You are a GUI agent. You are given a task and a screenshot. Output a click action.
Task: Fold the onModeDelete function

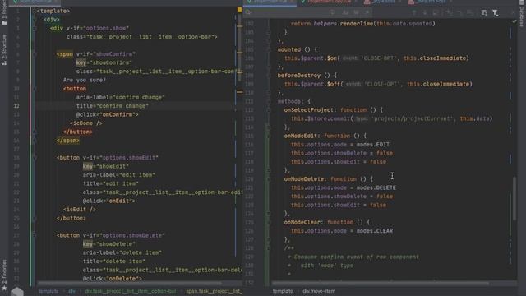(269, 179)
